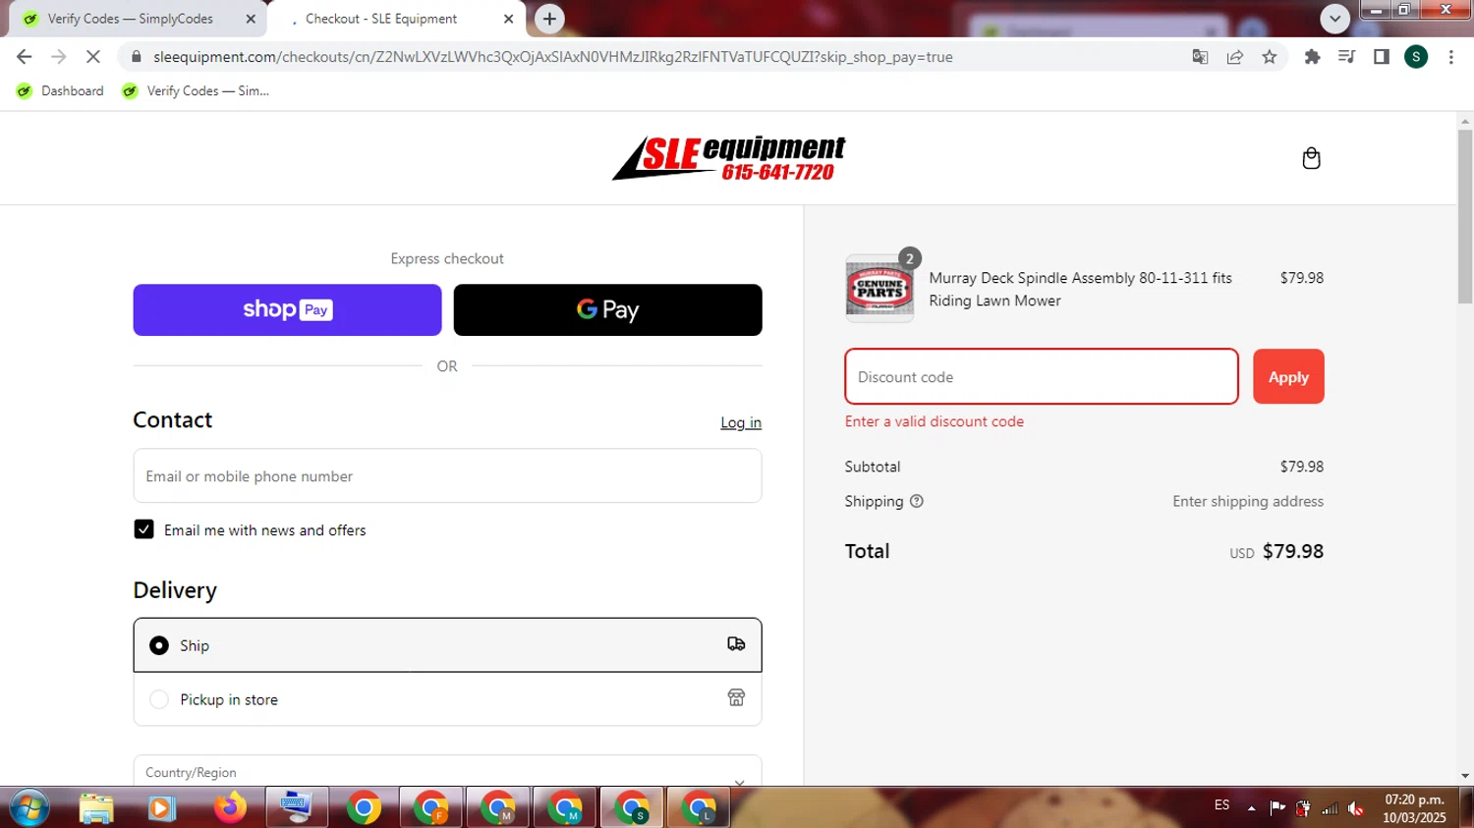This screenshot has height=828, width=1474.
Task: Click the volume icon in the system tray
Action: [x=1356, y=808]
